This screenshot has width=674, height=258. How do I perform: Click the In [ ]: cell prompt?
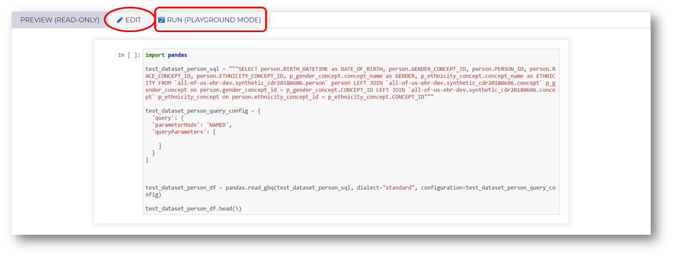129,55
